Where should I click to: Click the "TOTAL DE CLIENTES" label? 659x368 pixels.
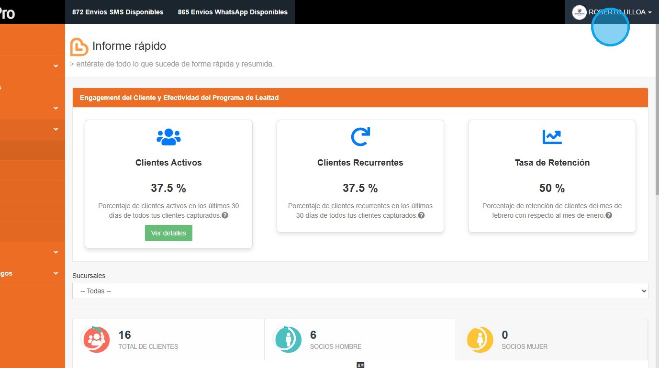coord(148,346)
